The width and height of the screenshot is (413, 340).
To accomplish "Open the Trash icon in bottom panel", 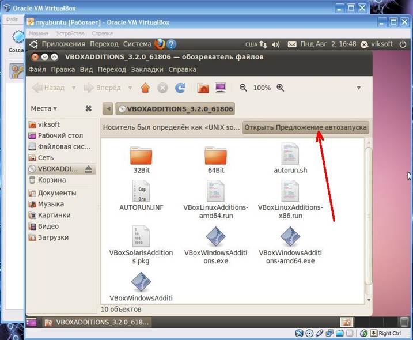I will click(x=403, y=322).
